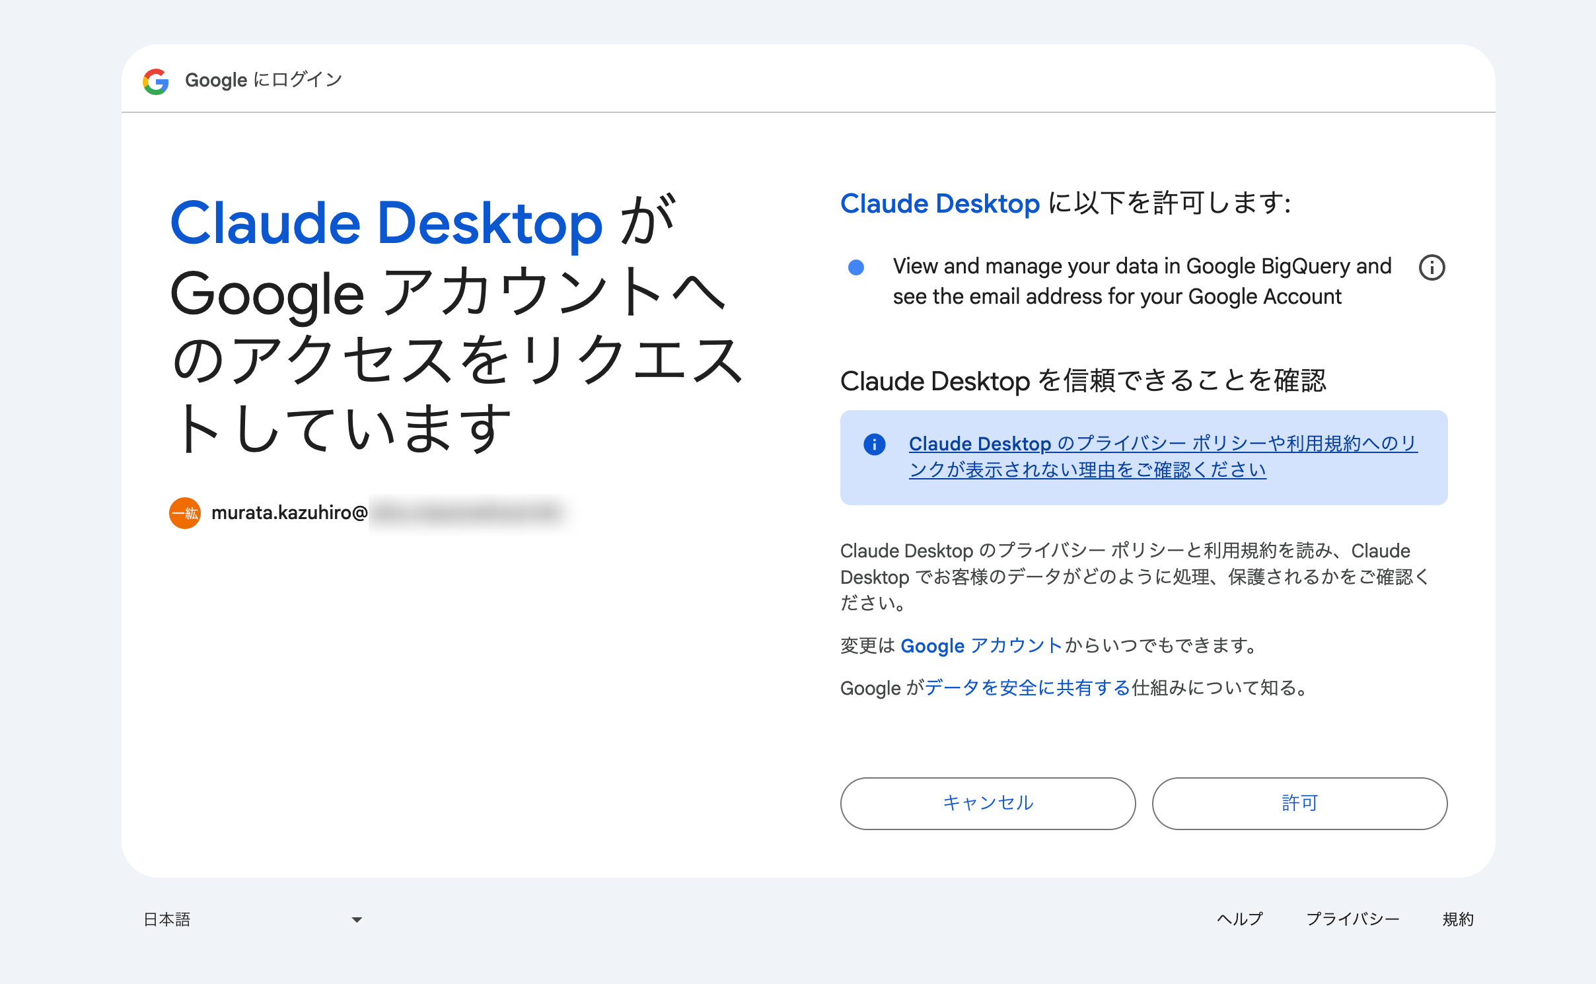Click the Claude Desktop name in heading
The height and width of the screenshot is (984, 1596).
(386, 223)
